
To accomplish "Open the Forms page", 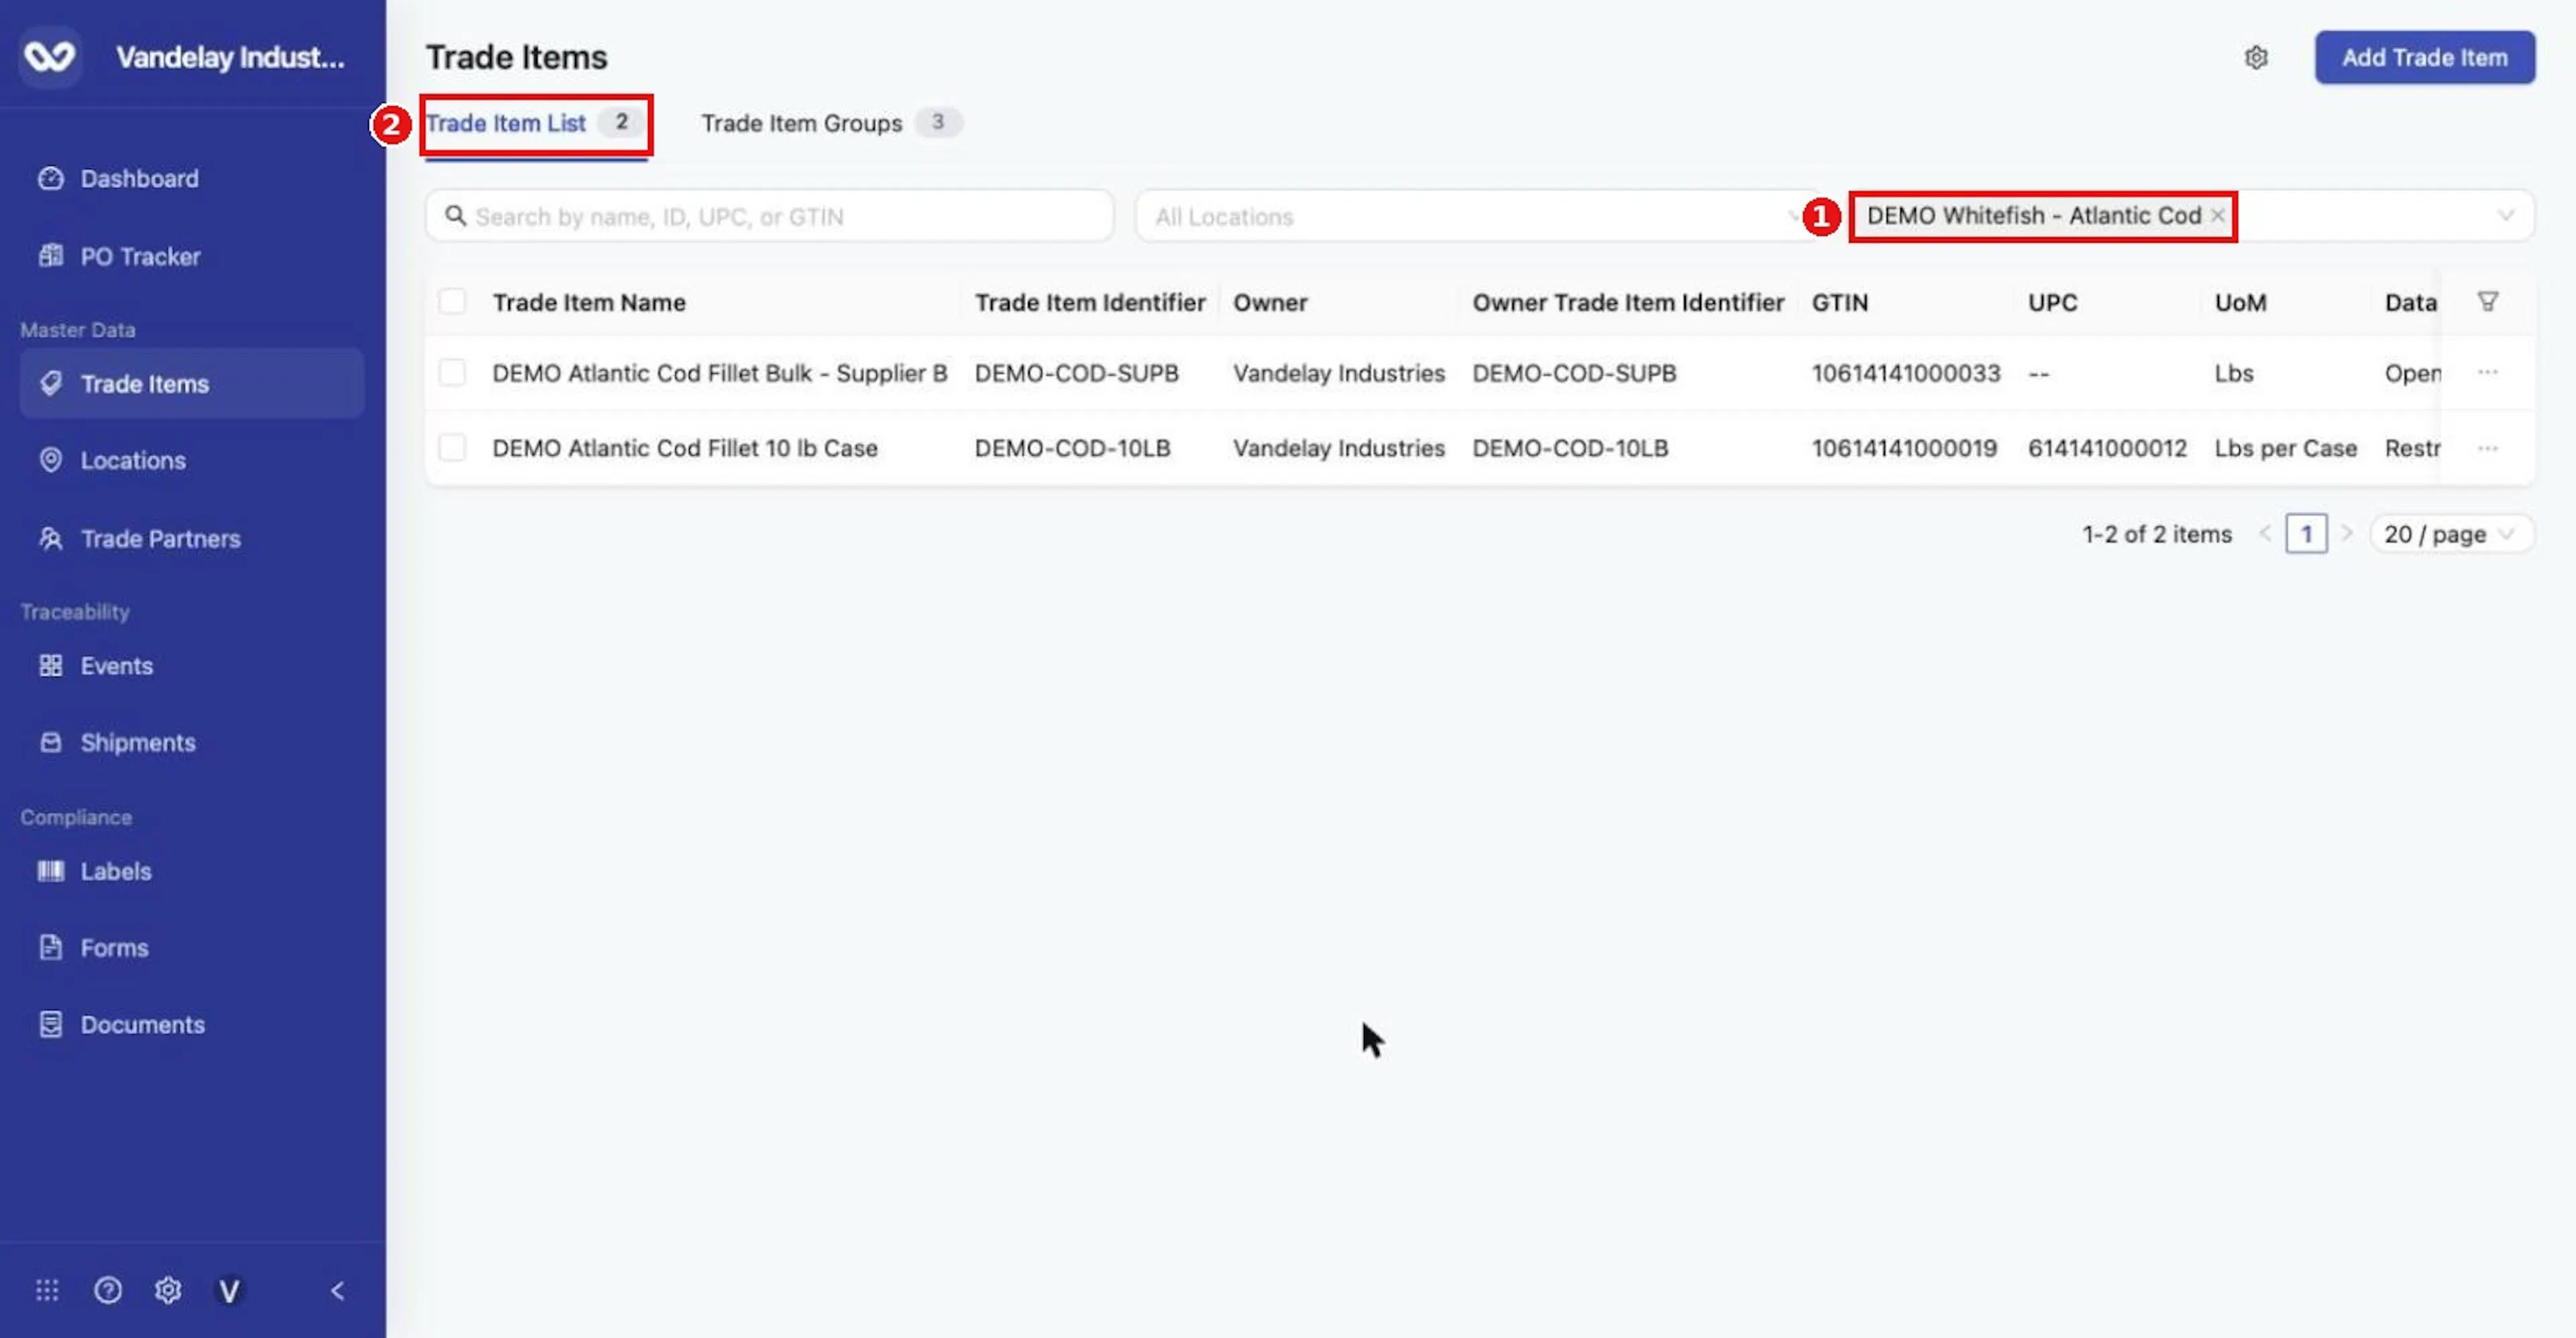I will 114,947.
